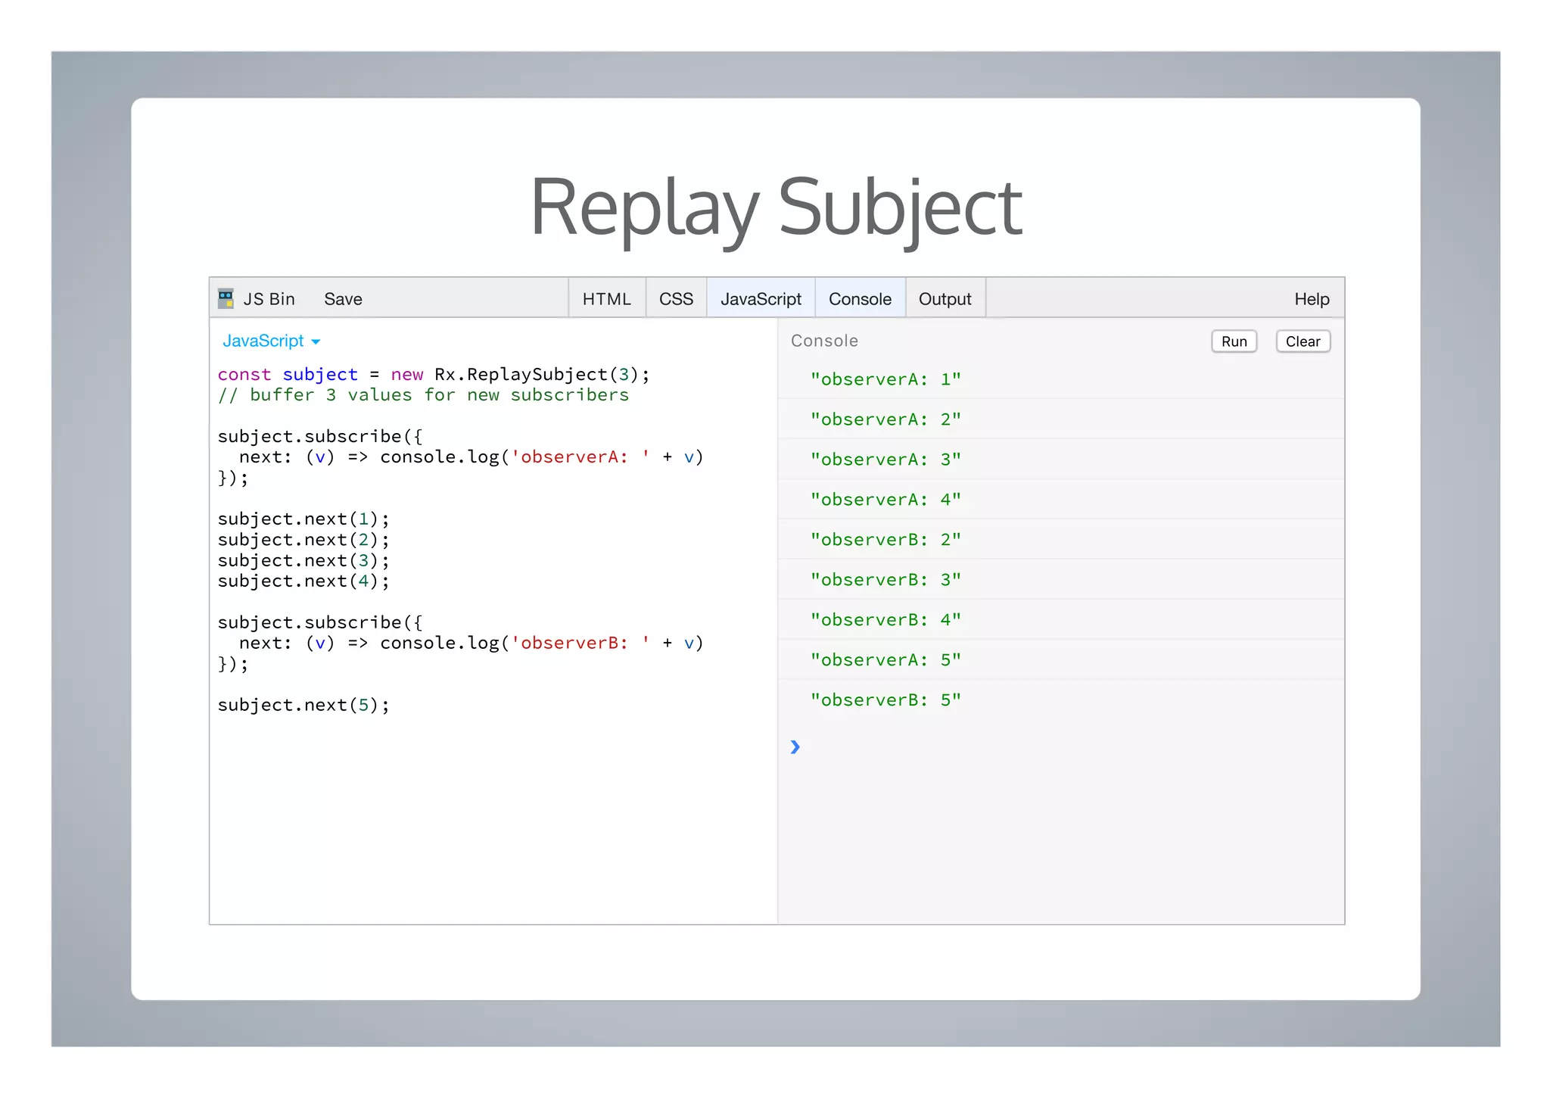Click the Console panel header label
Image resolution: width=1550 pixels, height=1097 pixels.
(x=824, y=341)
